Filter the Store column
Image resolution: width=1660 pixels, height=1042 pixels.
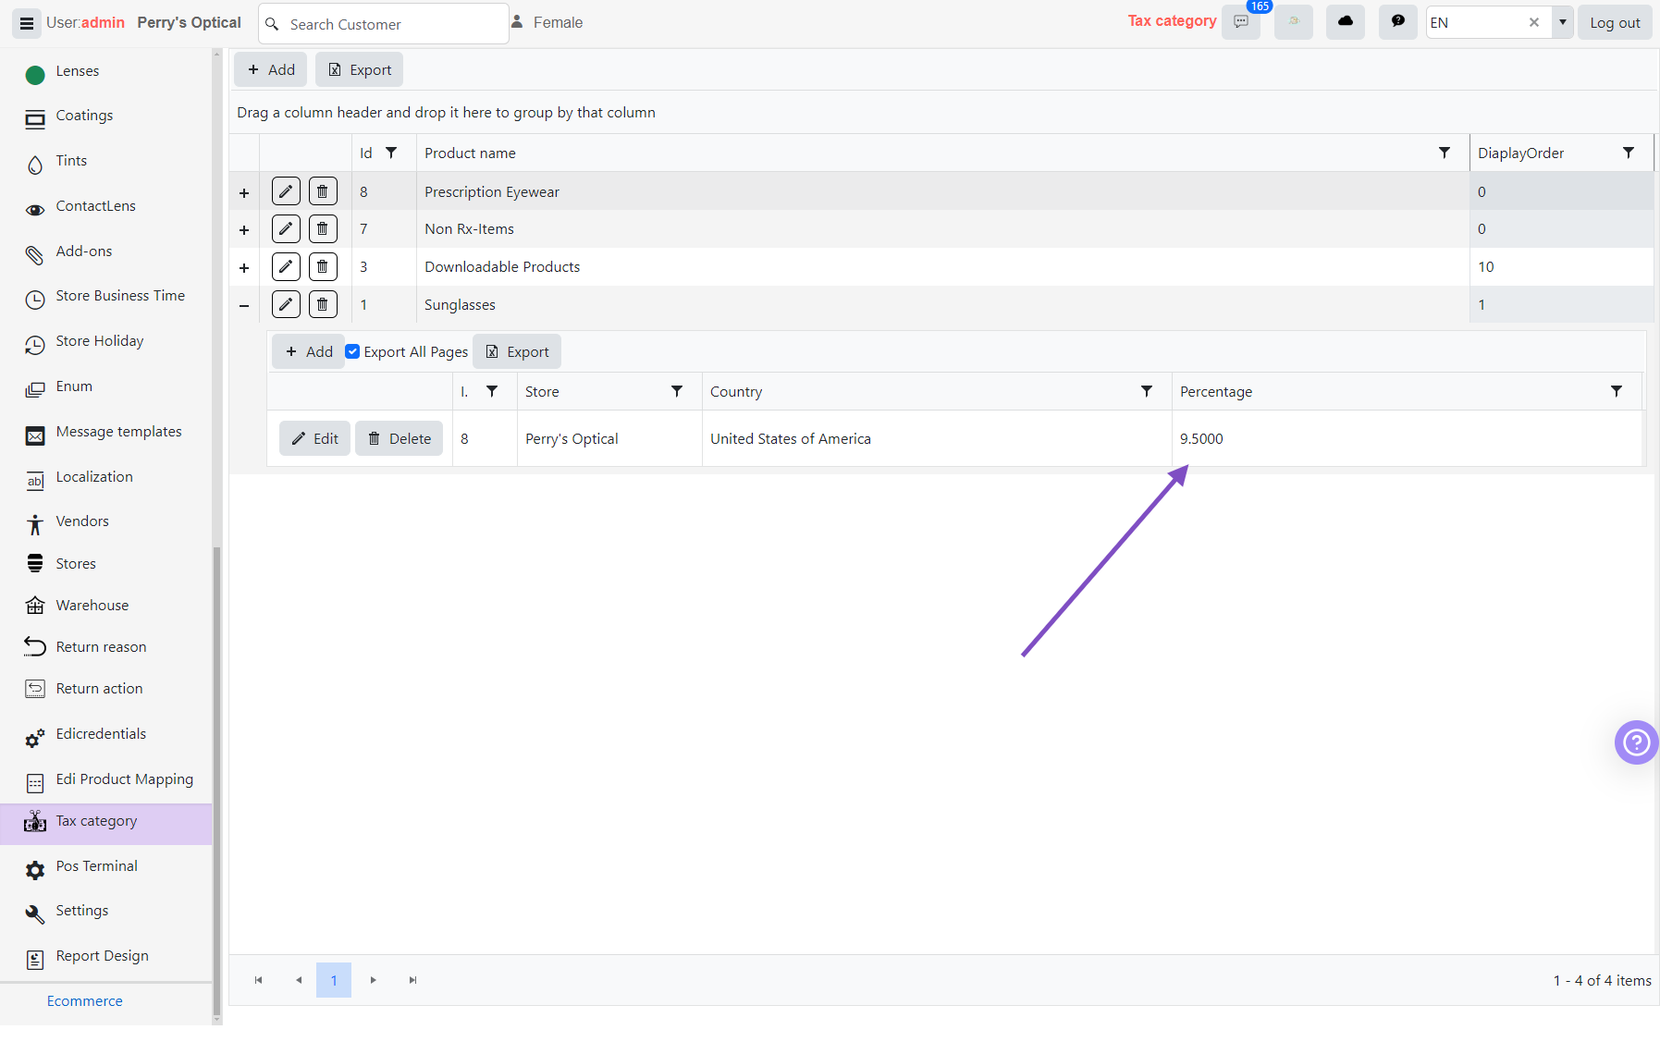(677, 391)
